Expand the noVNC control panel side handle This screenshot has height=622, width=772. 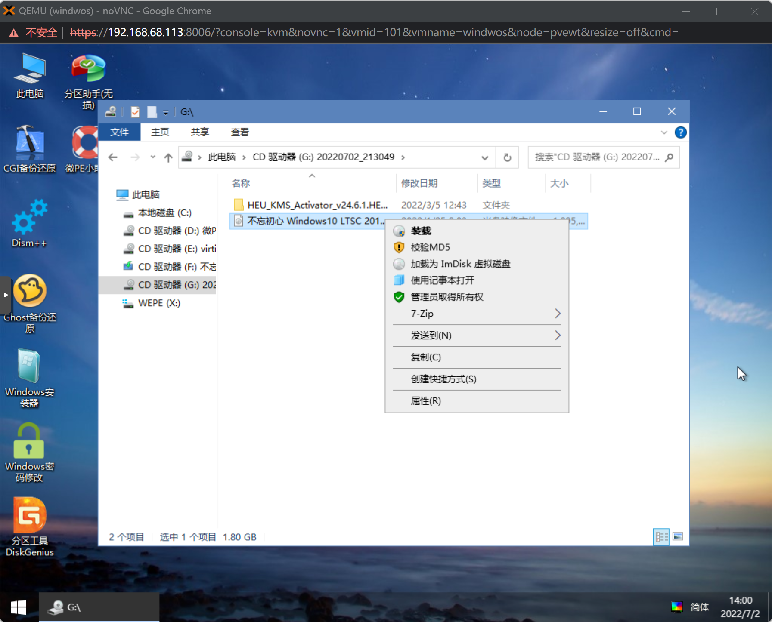tap(5, 295)
